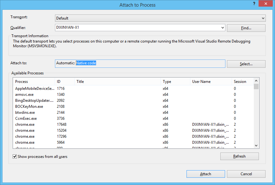Screen dimensions: 275x185
Task: Click the Qualifier text DIXINYAN-X1
Action: (68, 27)
